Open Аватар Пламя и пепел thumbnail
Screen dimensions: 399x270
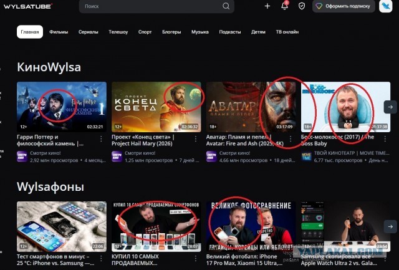tap(251, 107)
